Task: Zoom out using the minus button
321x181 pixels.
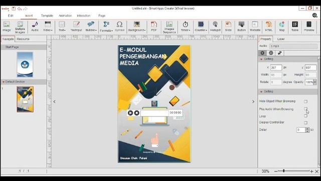Action: tap(276, 171)
